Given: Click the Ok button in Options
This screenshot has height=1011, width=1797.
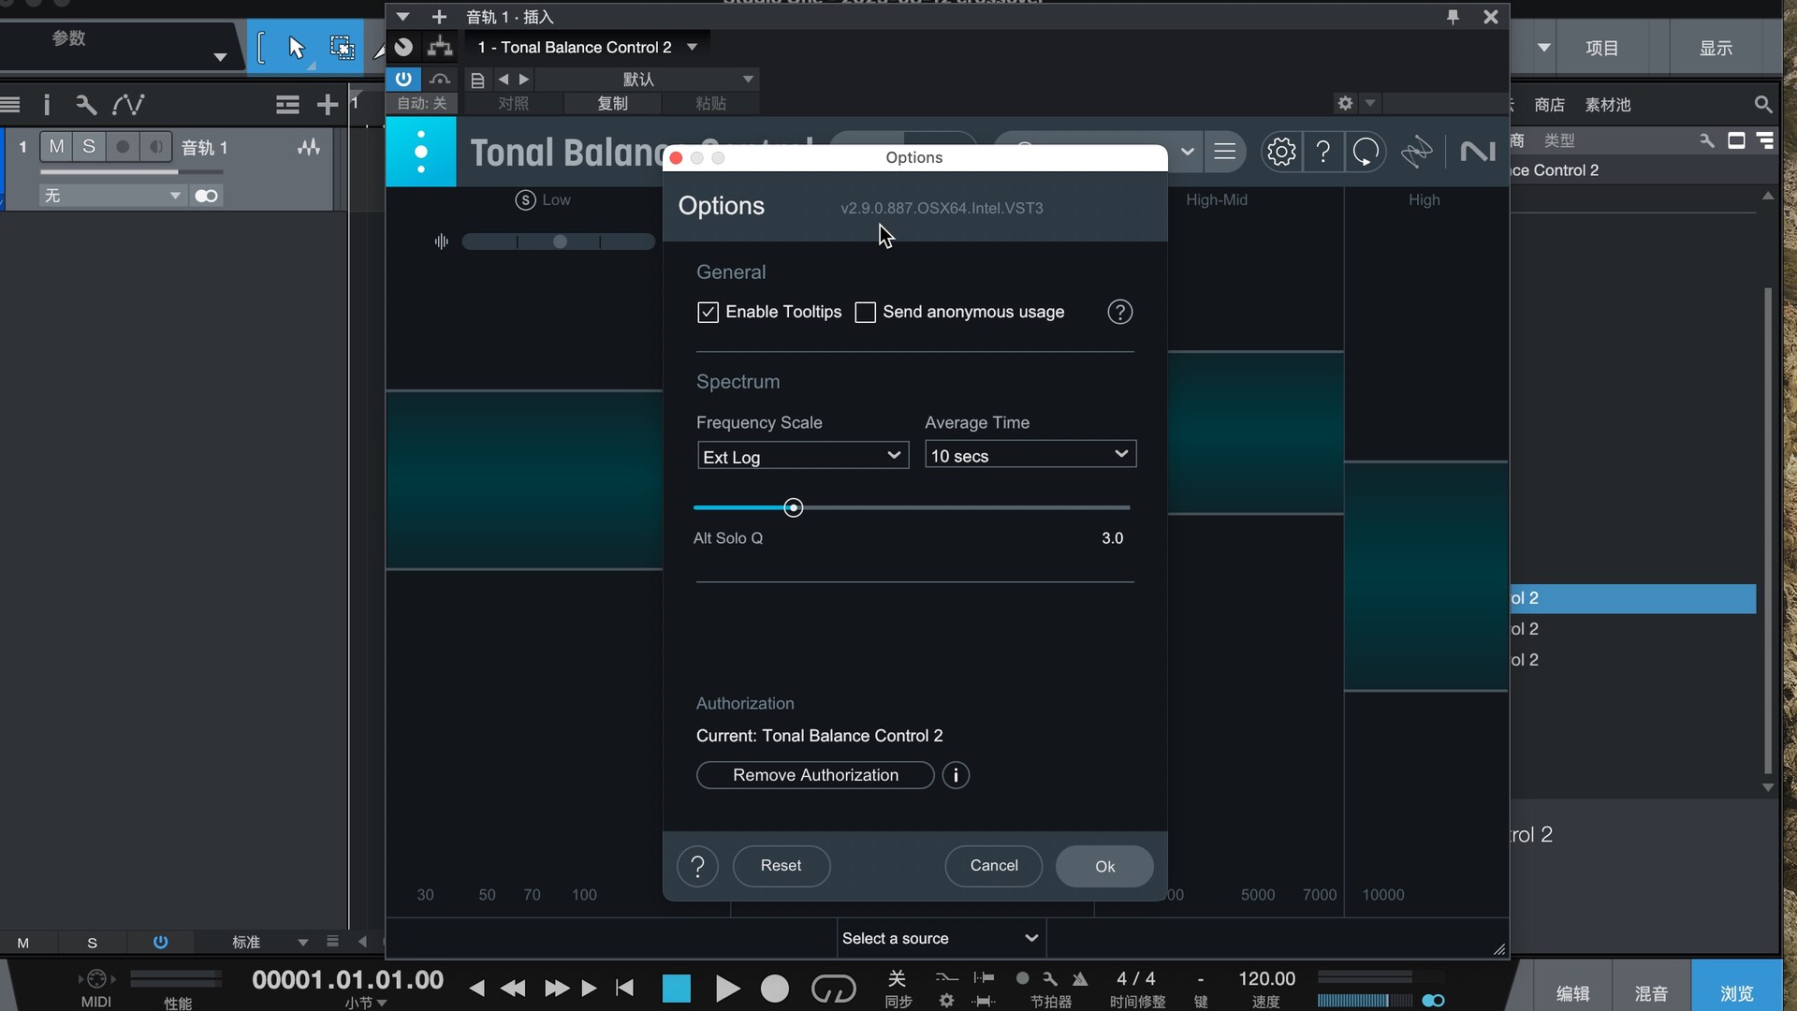Looking at the screenshot, I should 1104,866.
